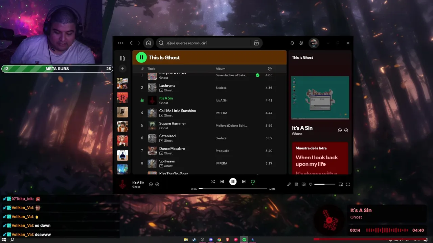The height and width of the screenshot is (243, 433).
Task: Open the Ghost artist link under Square Hammer
Action: point(164,128)
